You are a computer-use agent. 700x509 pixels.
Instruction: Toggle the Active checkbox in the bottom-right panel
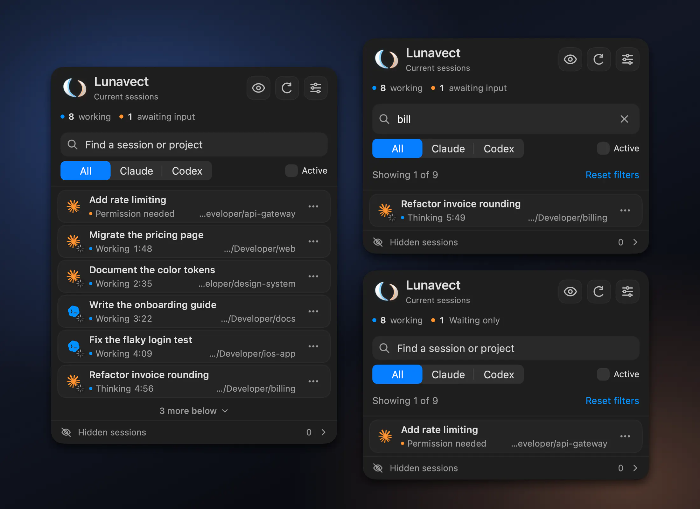603,374
